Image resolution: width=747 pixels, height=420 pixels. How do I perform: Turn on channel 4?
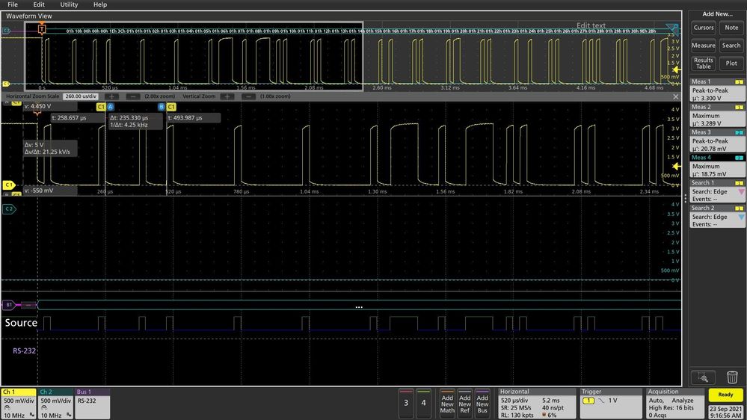[x=423, y=403]
